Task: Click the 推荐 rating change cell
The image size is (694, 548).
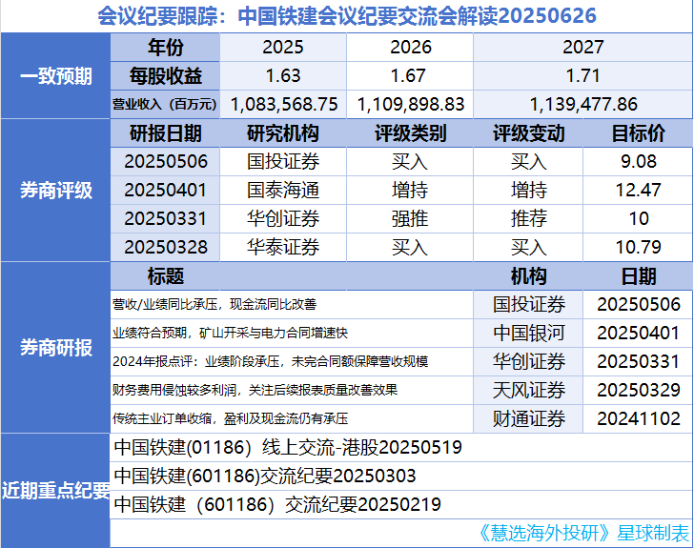Action: tap(528, 218)
